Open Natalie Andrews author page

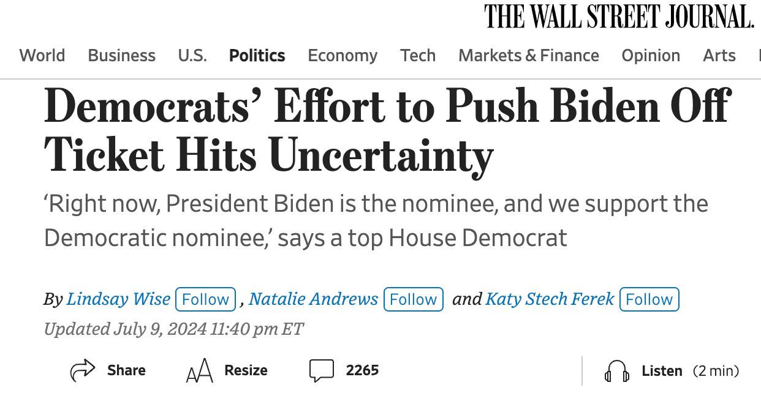tap(313, 299)
